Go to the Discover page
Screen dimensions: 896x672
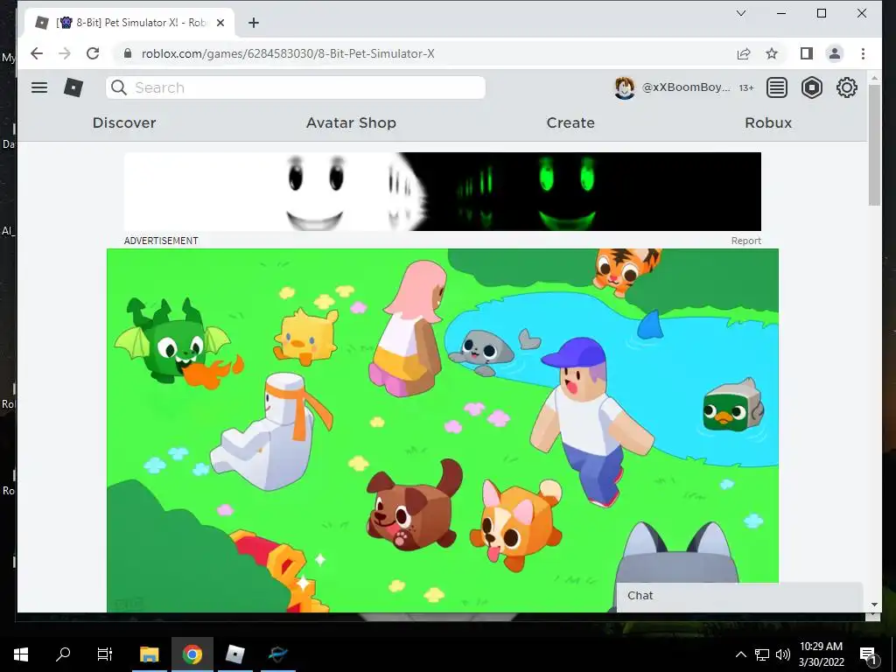[x=124, y=122]
